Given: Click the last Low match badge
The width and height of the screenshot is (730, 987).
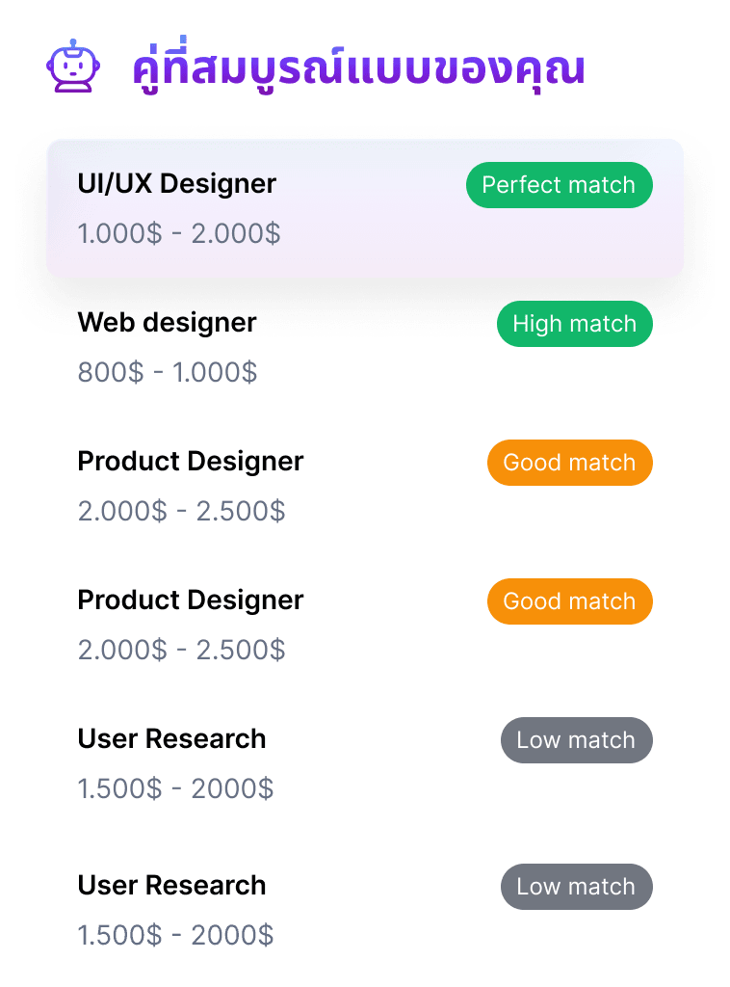Looking at the screenshot, I should [577, 887].
